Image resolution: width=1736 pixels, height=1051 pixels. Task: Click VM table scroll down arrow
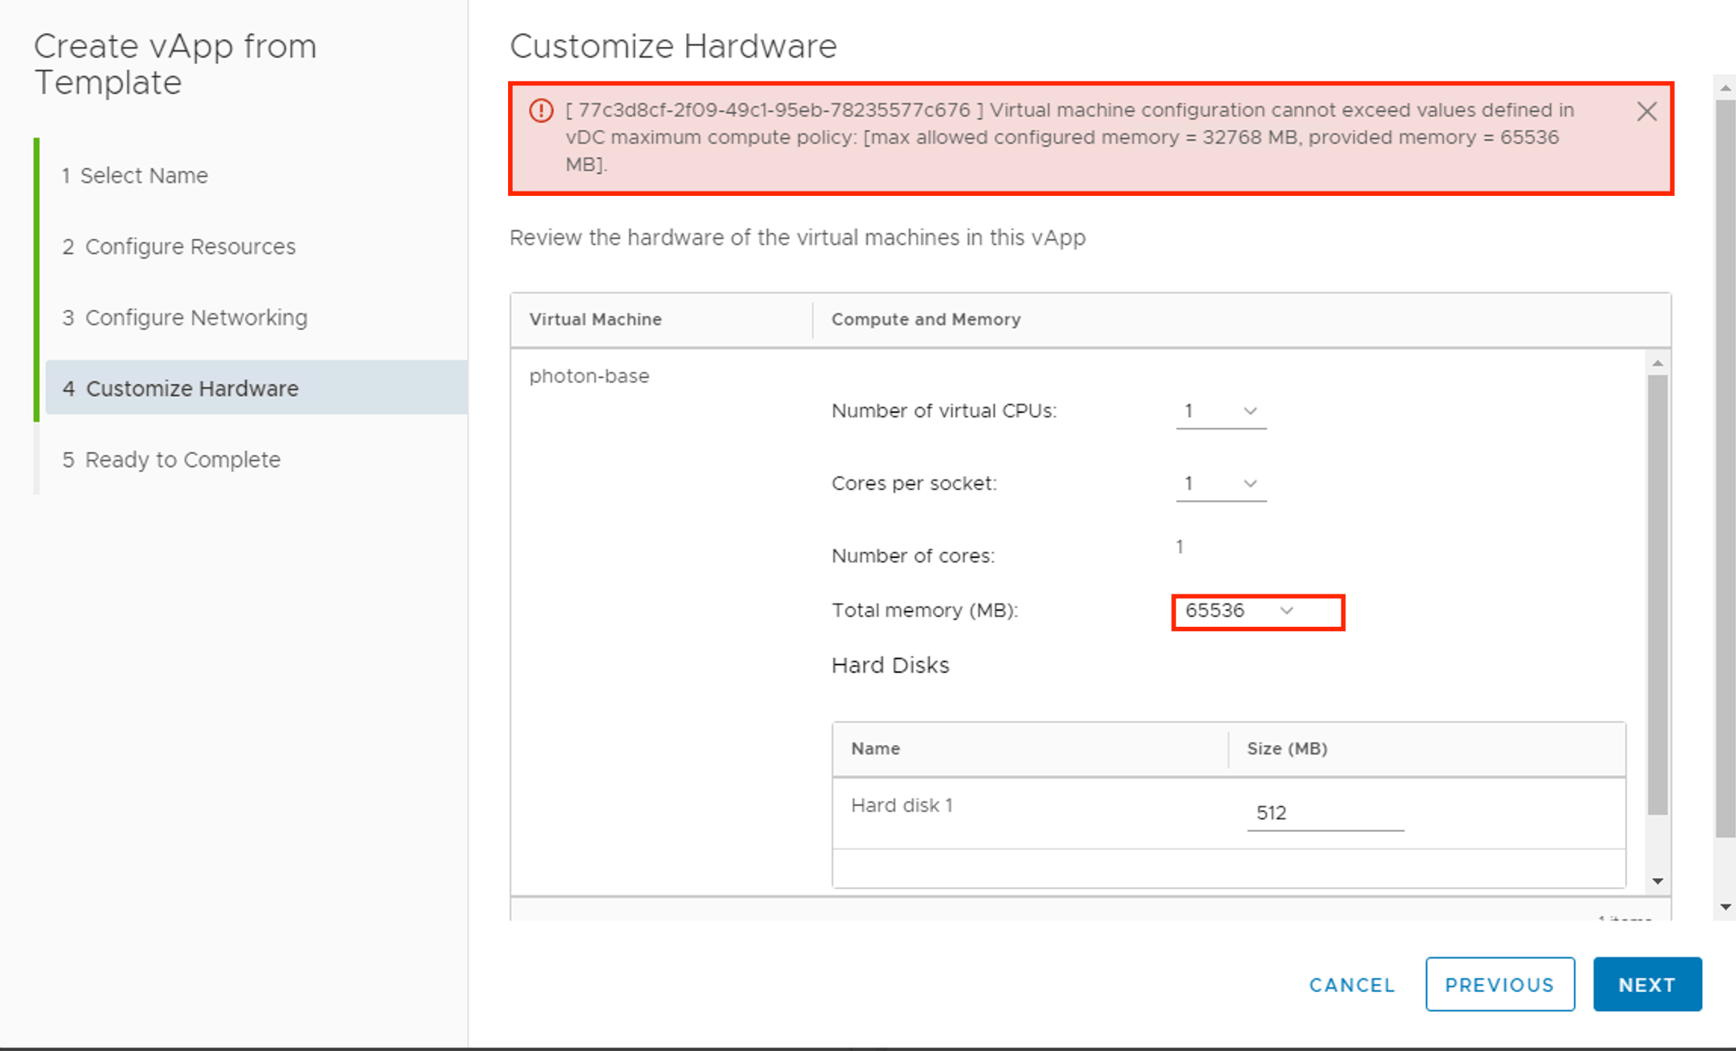(1657, 881)
